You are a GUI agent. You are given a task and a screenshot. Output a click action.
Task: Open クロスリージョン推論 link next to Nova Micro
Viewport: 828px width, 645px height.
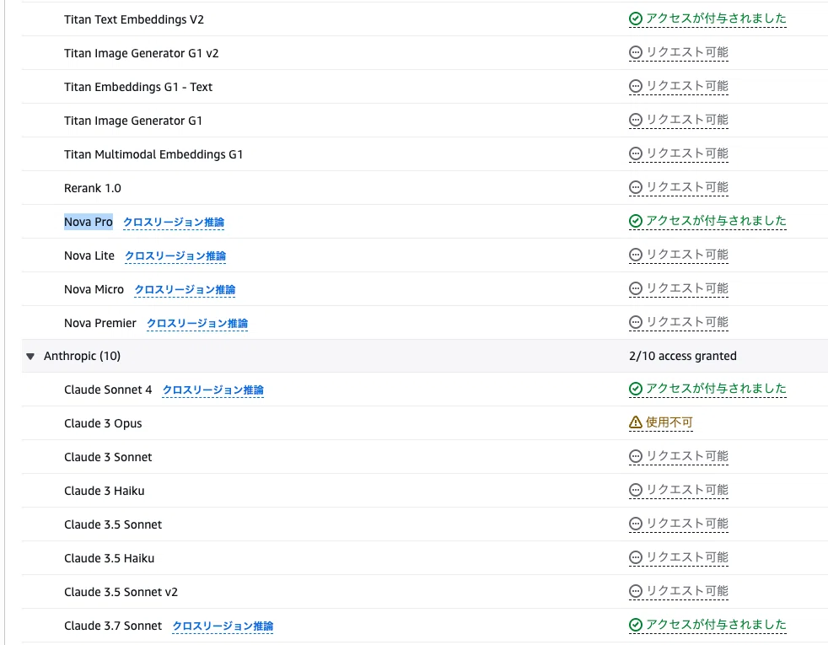(x=185, y=290)
